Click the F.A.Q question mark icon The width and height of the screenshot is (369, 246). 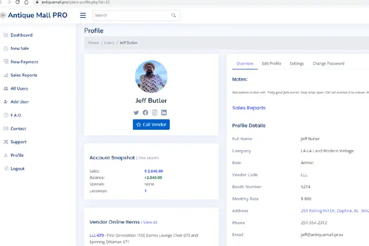click(x=6, y=115)
